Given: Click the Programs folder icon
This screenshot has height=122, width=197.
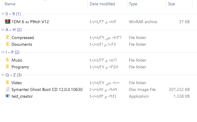Looking at the screenshot, I should 8,67.
